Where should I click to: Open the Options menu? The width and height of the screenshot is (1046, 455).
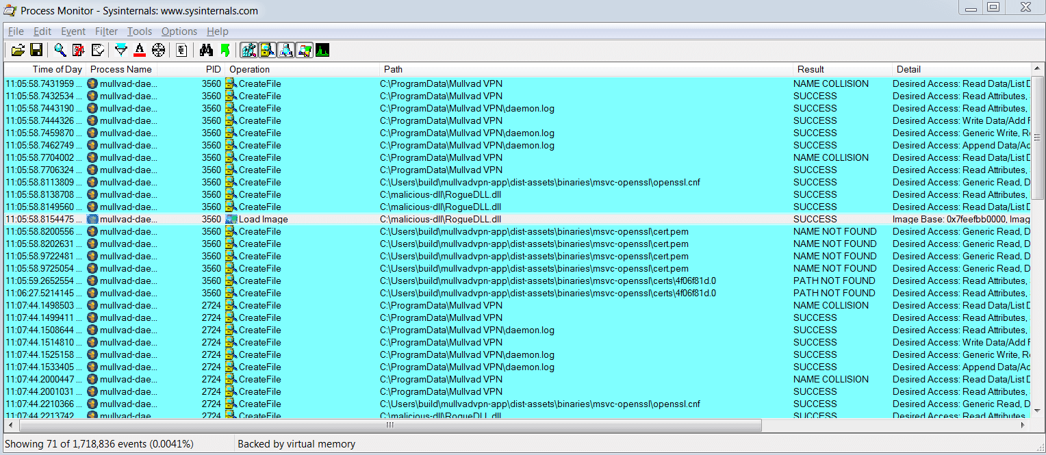pyautogui.click(x=179, y=31)
